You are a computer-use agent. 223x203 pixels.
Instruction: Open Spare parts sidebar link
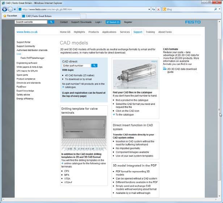(22, 75)
